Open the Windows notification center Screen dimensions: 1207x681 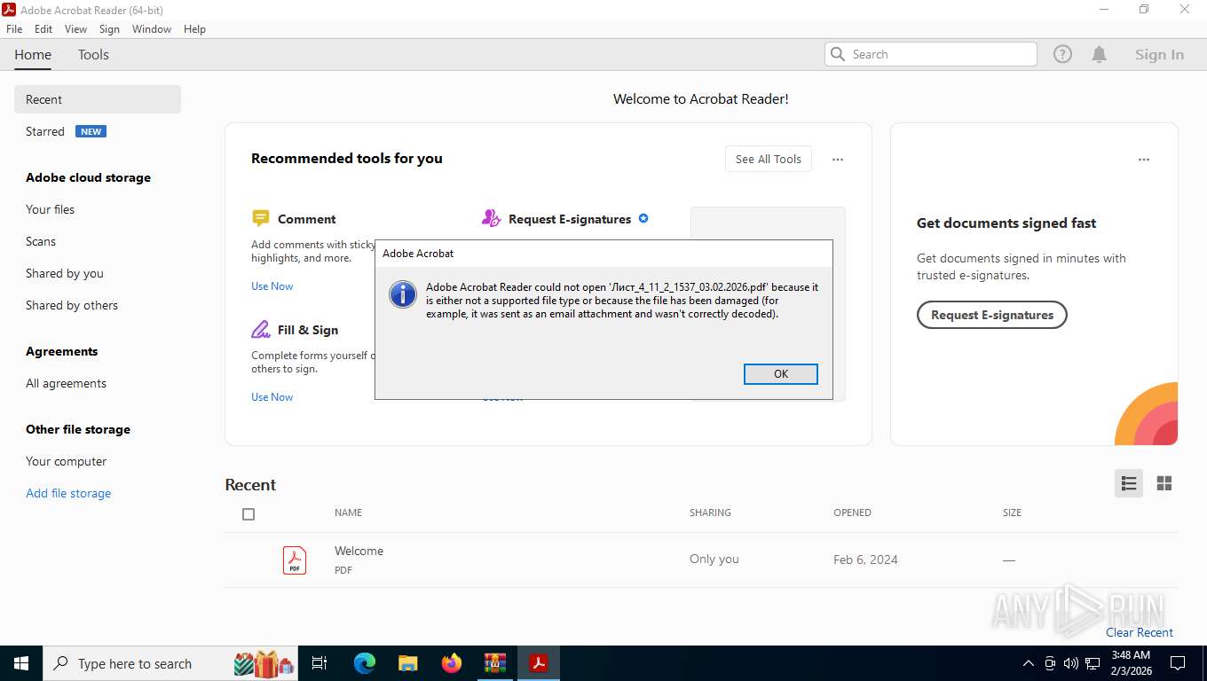pos(1178,663)
